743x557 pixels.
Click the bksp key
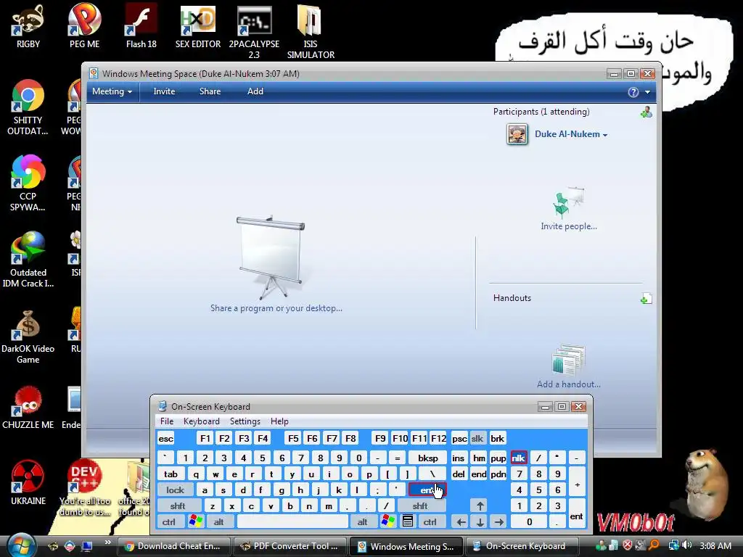(x=428, y=458)
